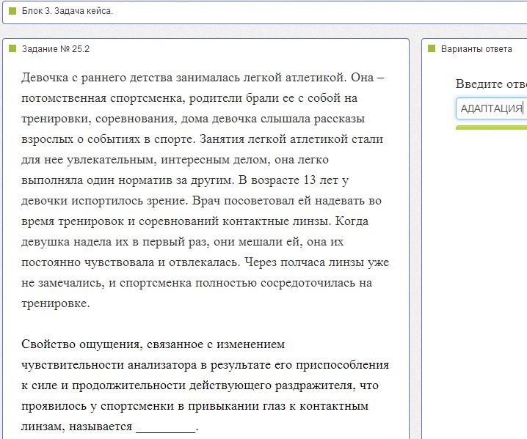Click the green square beside 'Варианты ответа'
Viewport: 527px width, 439px height.
tap(432, 48)
